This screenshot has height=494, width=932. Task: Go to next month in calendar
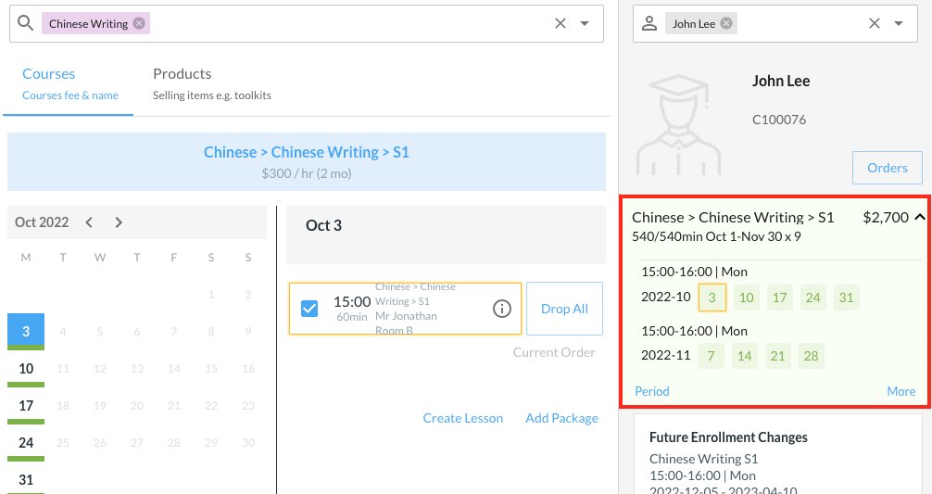(119, 222)
